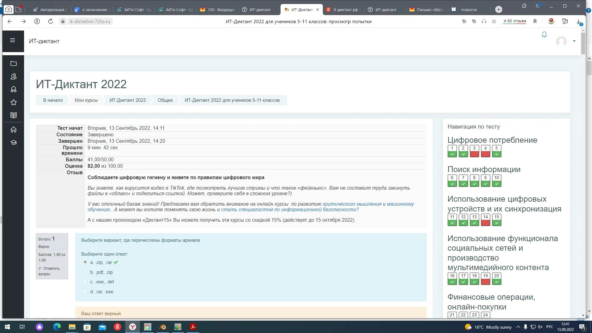This screenshot has width=592, height=333.
Task: Open the read aloud headphones icon
Action: pyautogui.click(x=484, y=21)
